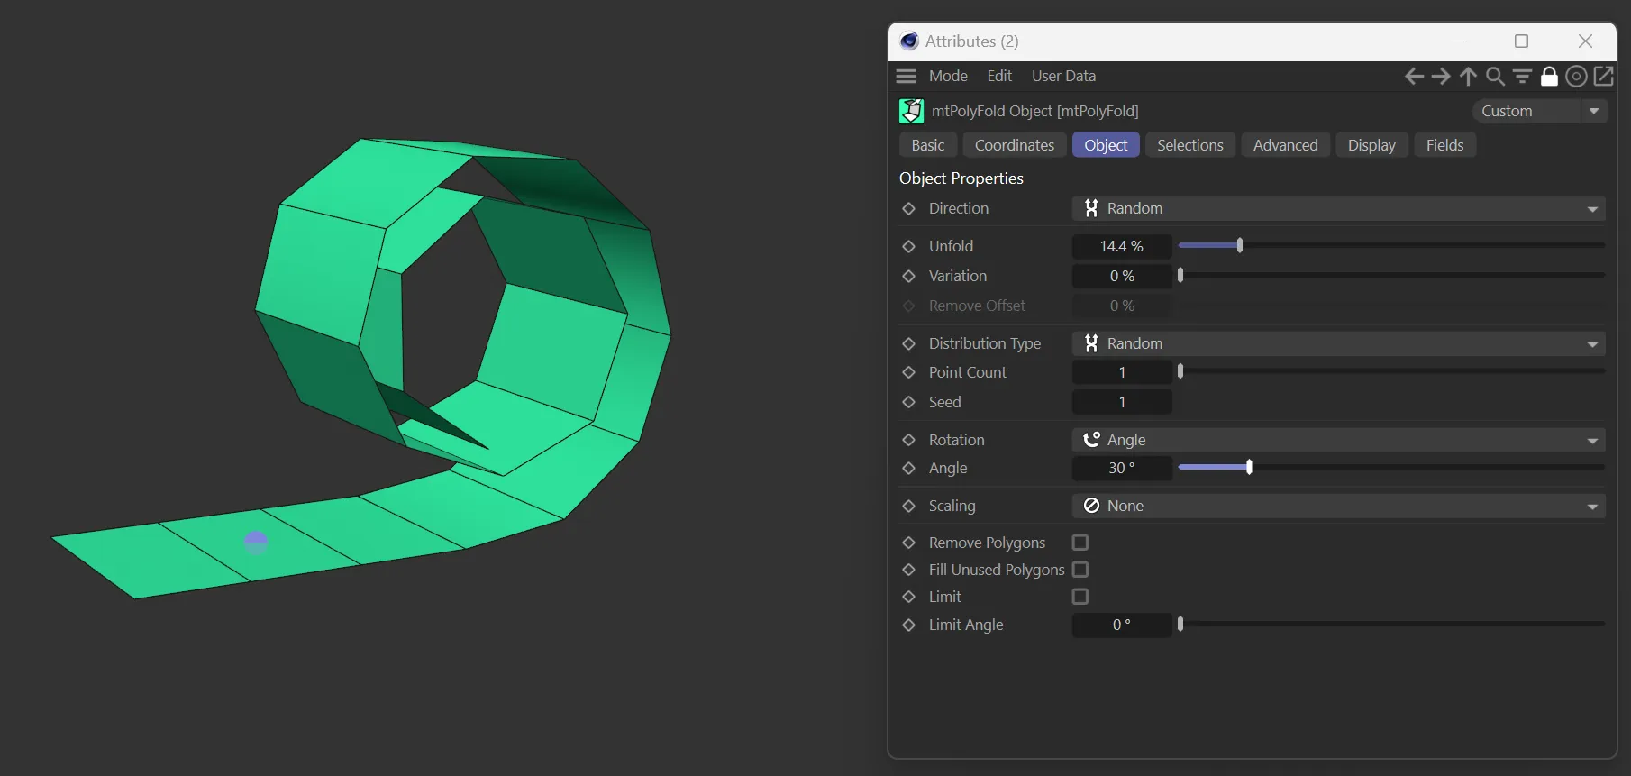This screenshot has width=1631, height=776.
Task: Open the User Data menu
Action: coord(1063,77)
